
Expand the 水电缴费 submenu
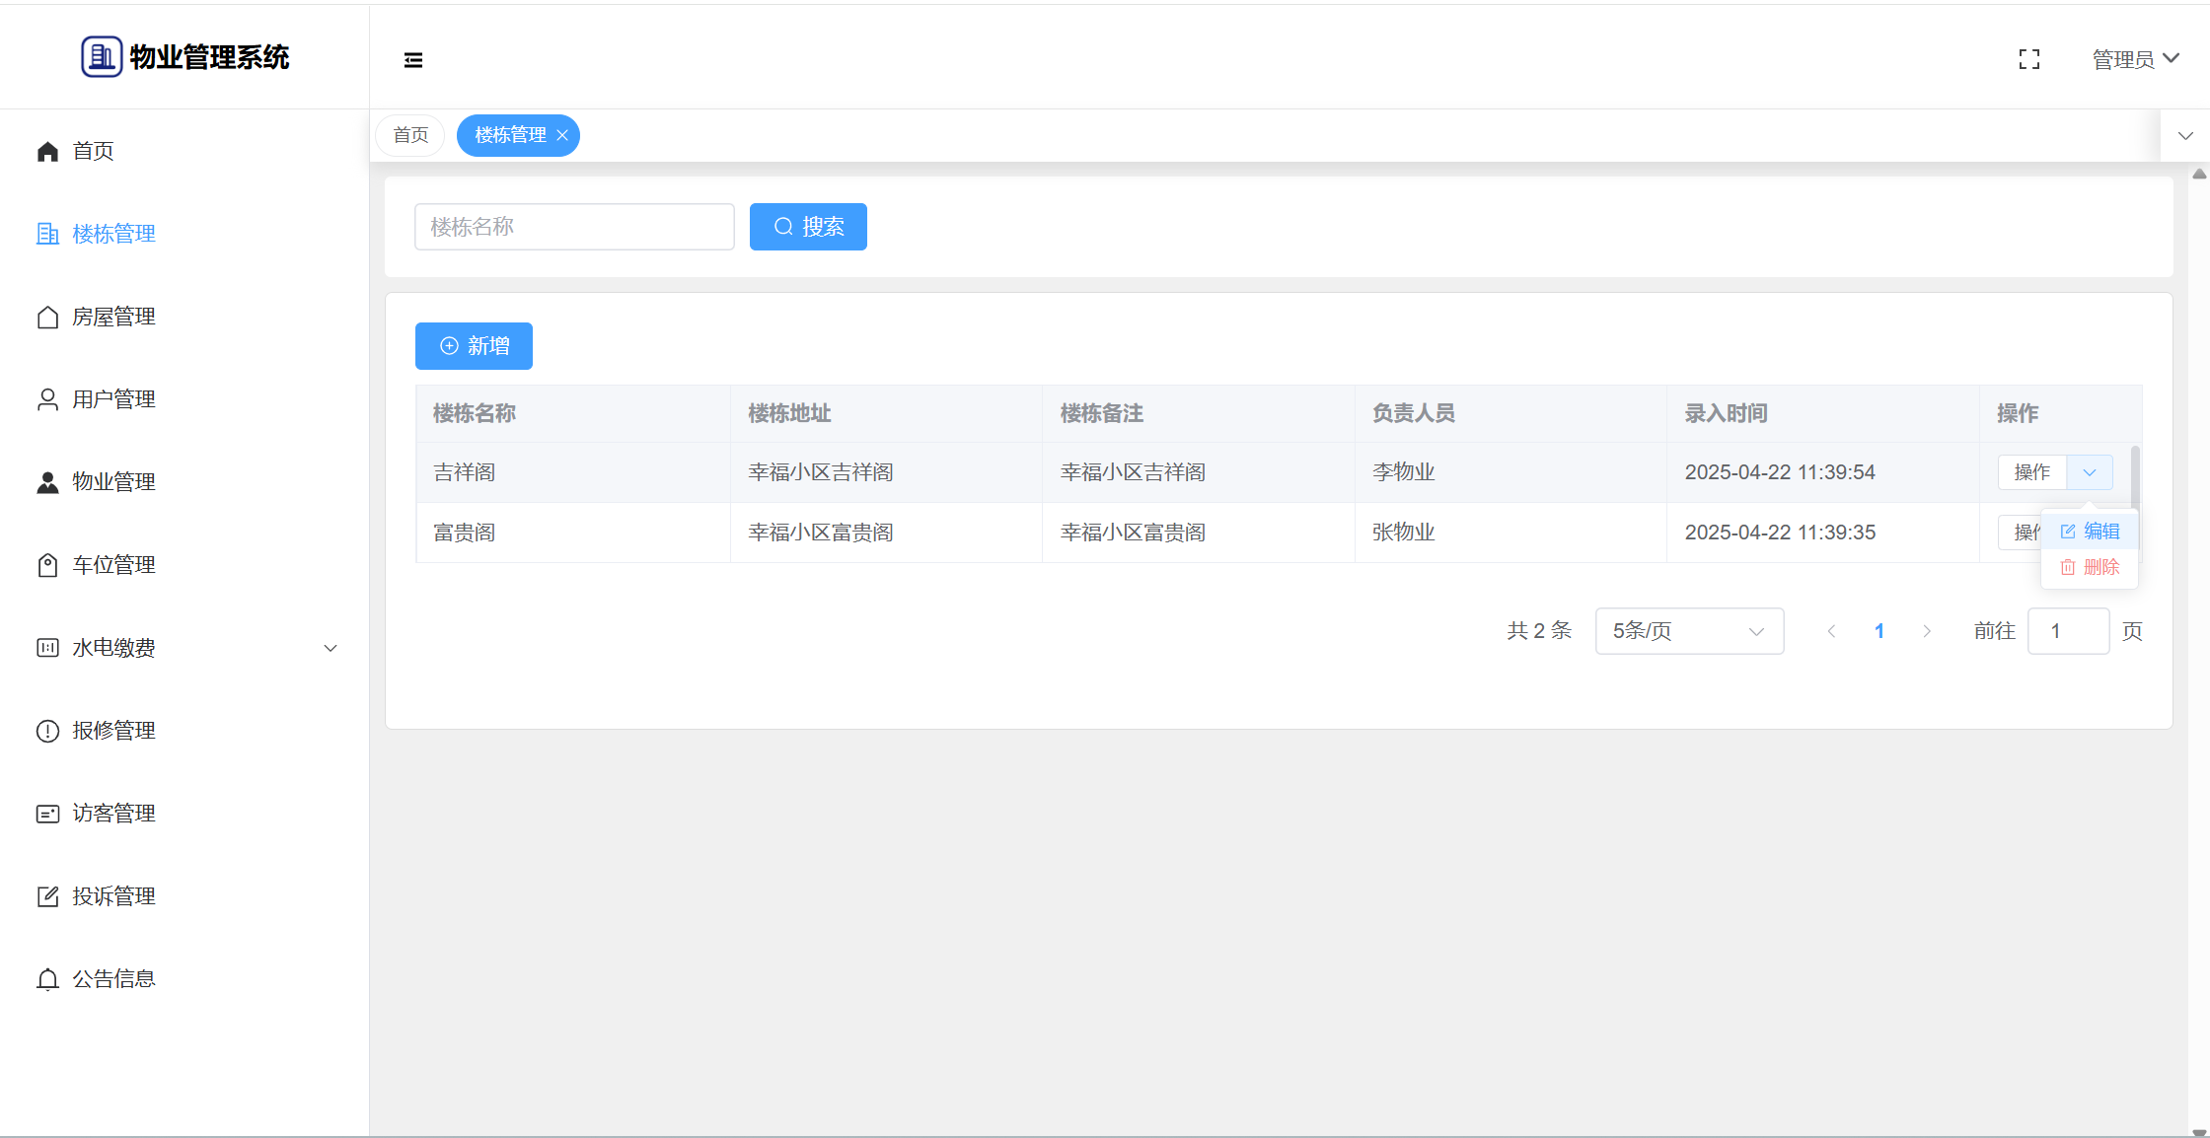coord(331,648)
